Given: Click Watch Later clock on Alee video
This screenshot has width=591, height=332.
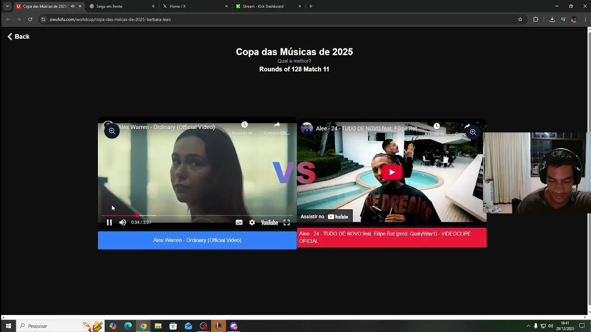Looking at the screenshot, I should [x=436, y=126].
